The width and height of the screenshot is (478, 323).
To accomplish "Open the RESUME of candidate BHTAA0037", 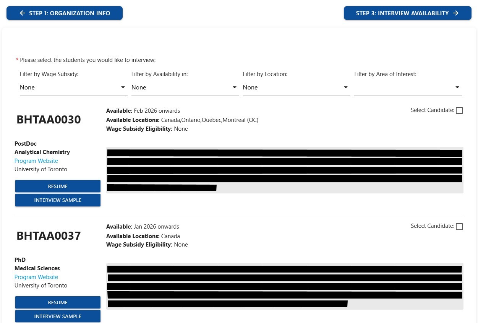I will click(58, 302).
